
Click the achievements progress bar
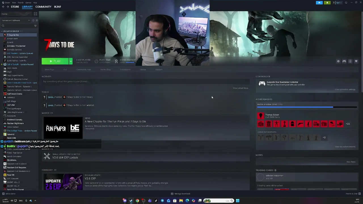click(x=307, y=107)
